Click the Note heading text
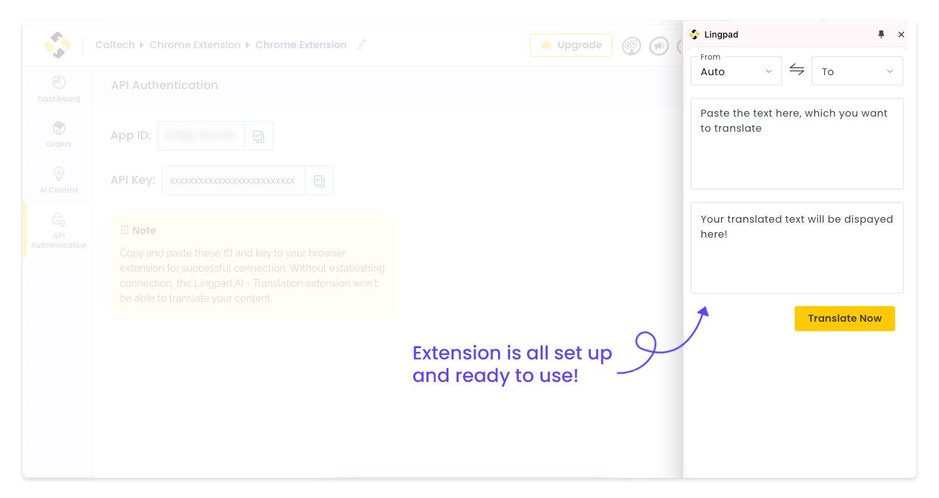The height and width of the screenshot is (498, 939). click(144, 231)
